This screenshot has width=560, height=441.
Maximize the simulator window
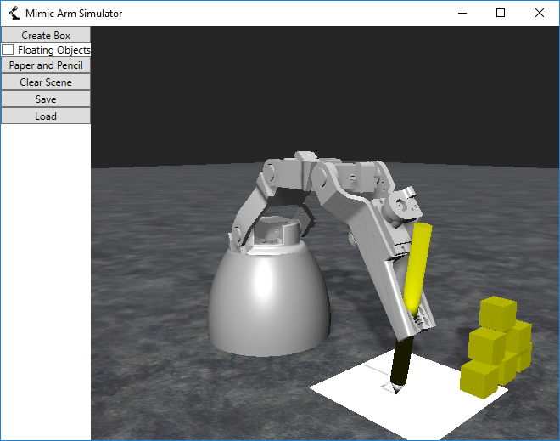pyautogui.click(x=501, y=14)
